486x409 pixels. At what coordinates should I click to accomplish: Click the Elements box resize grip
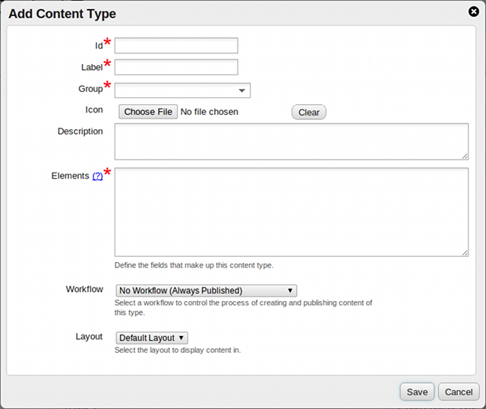pos(465,252)
